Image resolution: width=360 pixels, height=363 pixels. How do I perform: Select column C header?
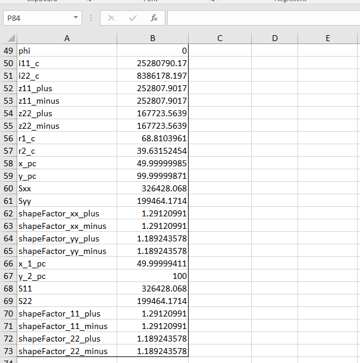point(220,38)
